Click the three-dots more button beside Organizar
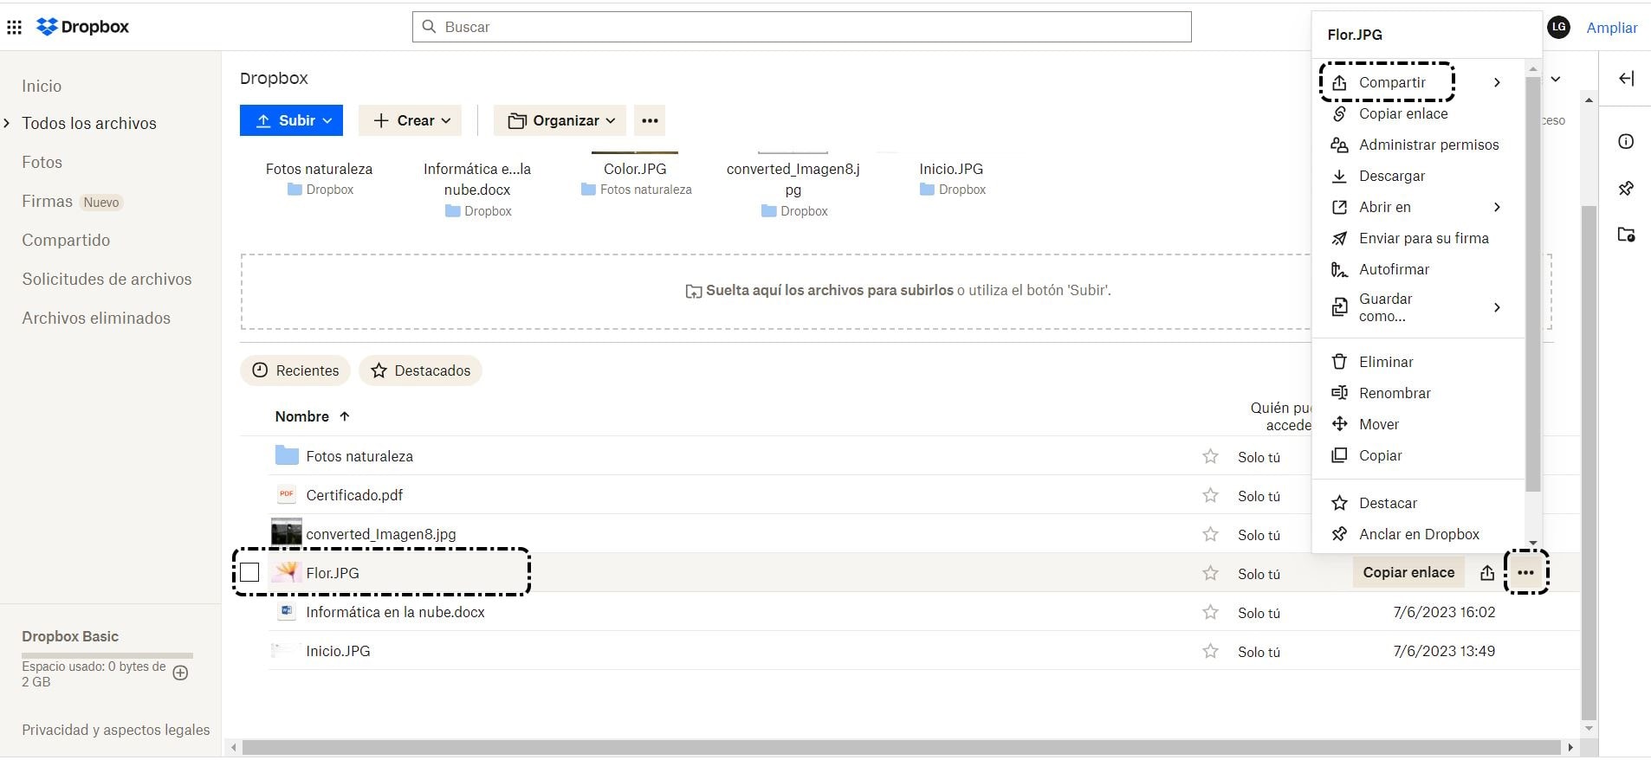Screen dimensions: 1651x760 [x=650, y=120]
